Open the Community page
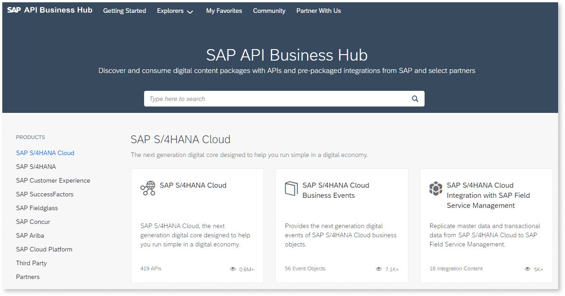565x296 pixels. (x=269, y=11)
